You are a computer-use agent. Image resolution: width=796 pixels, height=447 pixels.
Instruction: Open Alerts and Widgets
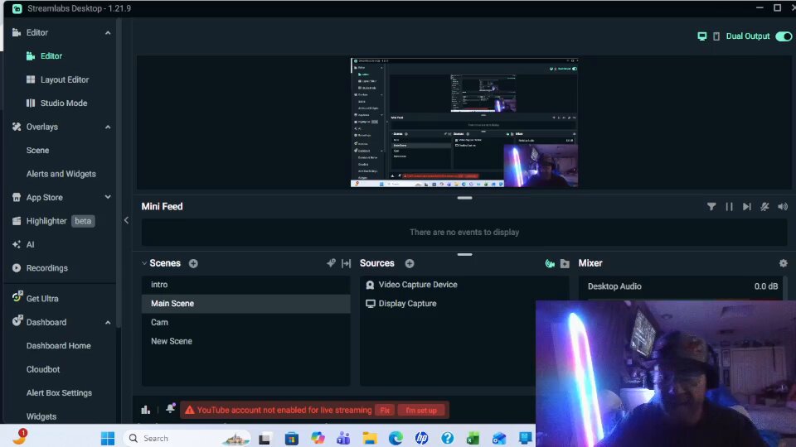click(x=61, y=174)
